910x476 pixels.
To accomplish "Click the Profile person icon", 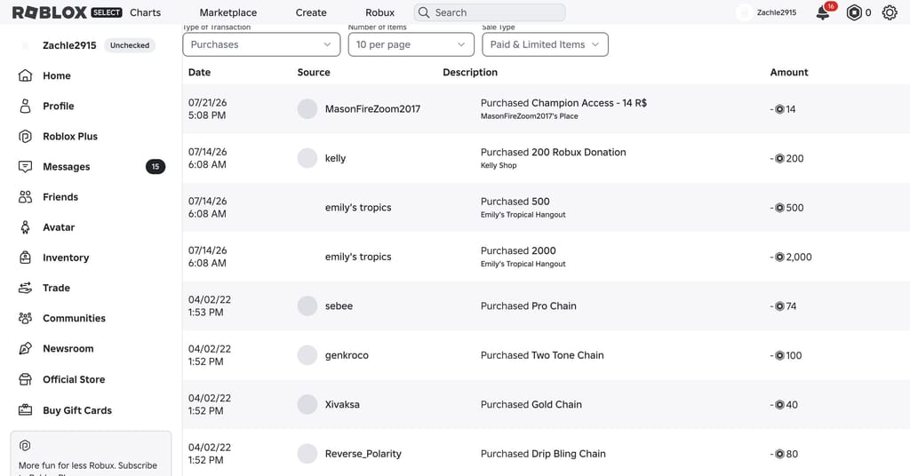I will (x=25, y=106).
